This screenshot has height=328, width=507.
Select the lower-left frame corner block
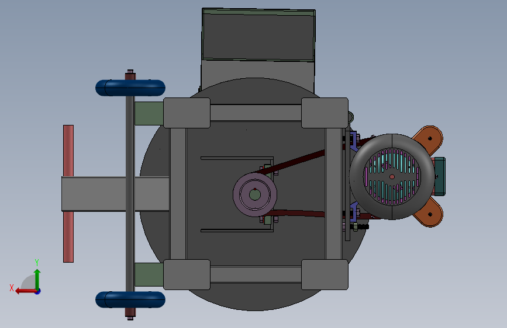tap(187, 274)
